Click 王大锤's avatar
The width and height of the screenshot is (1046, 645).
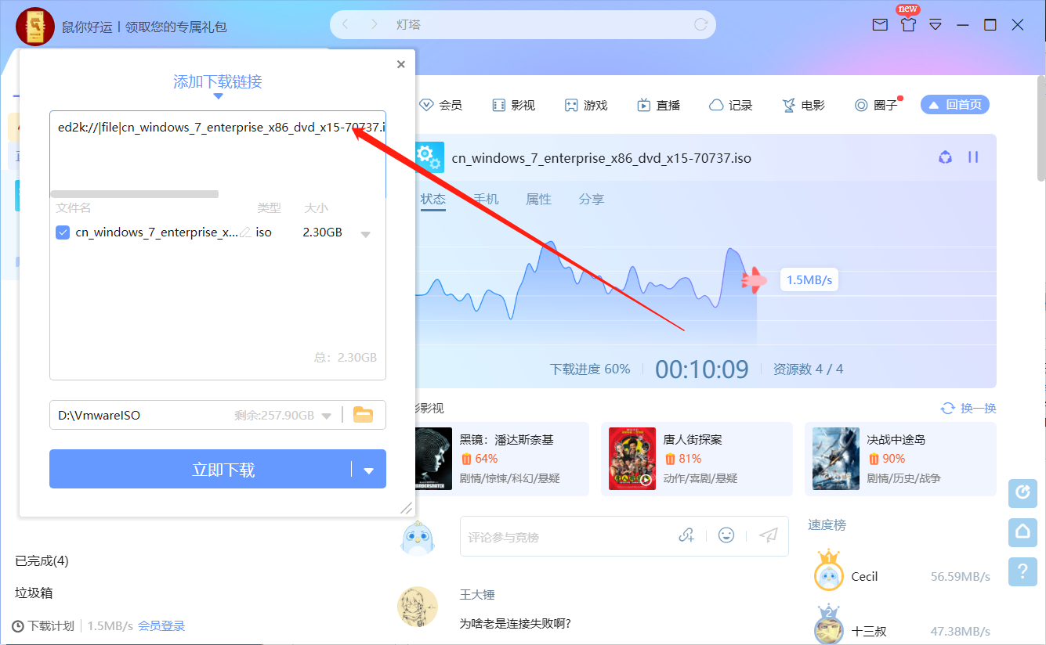pos(418,607)
